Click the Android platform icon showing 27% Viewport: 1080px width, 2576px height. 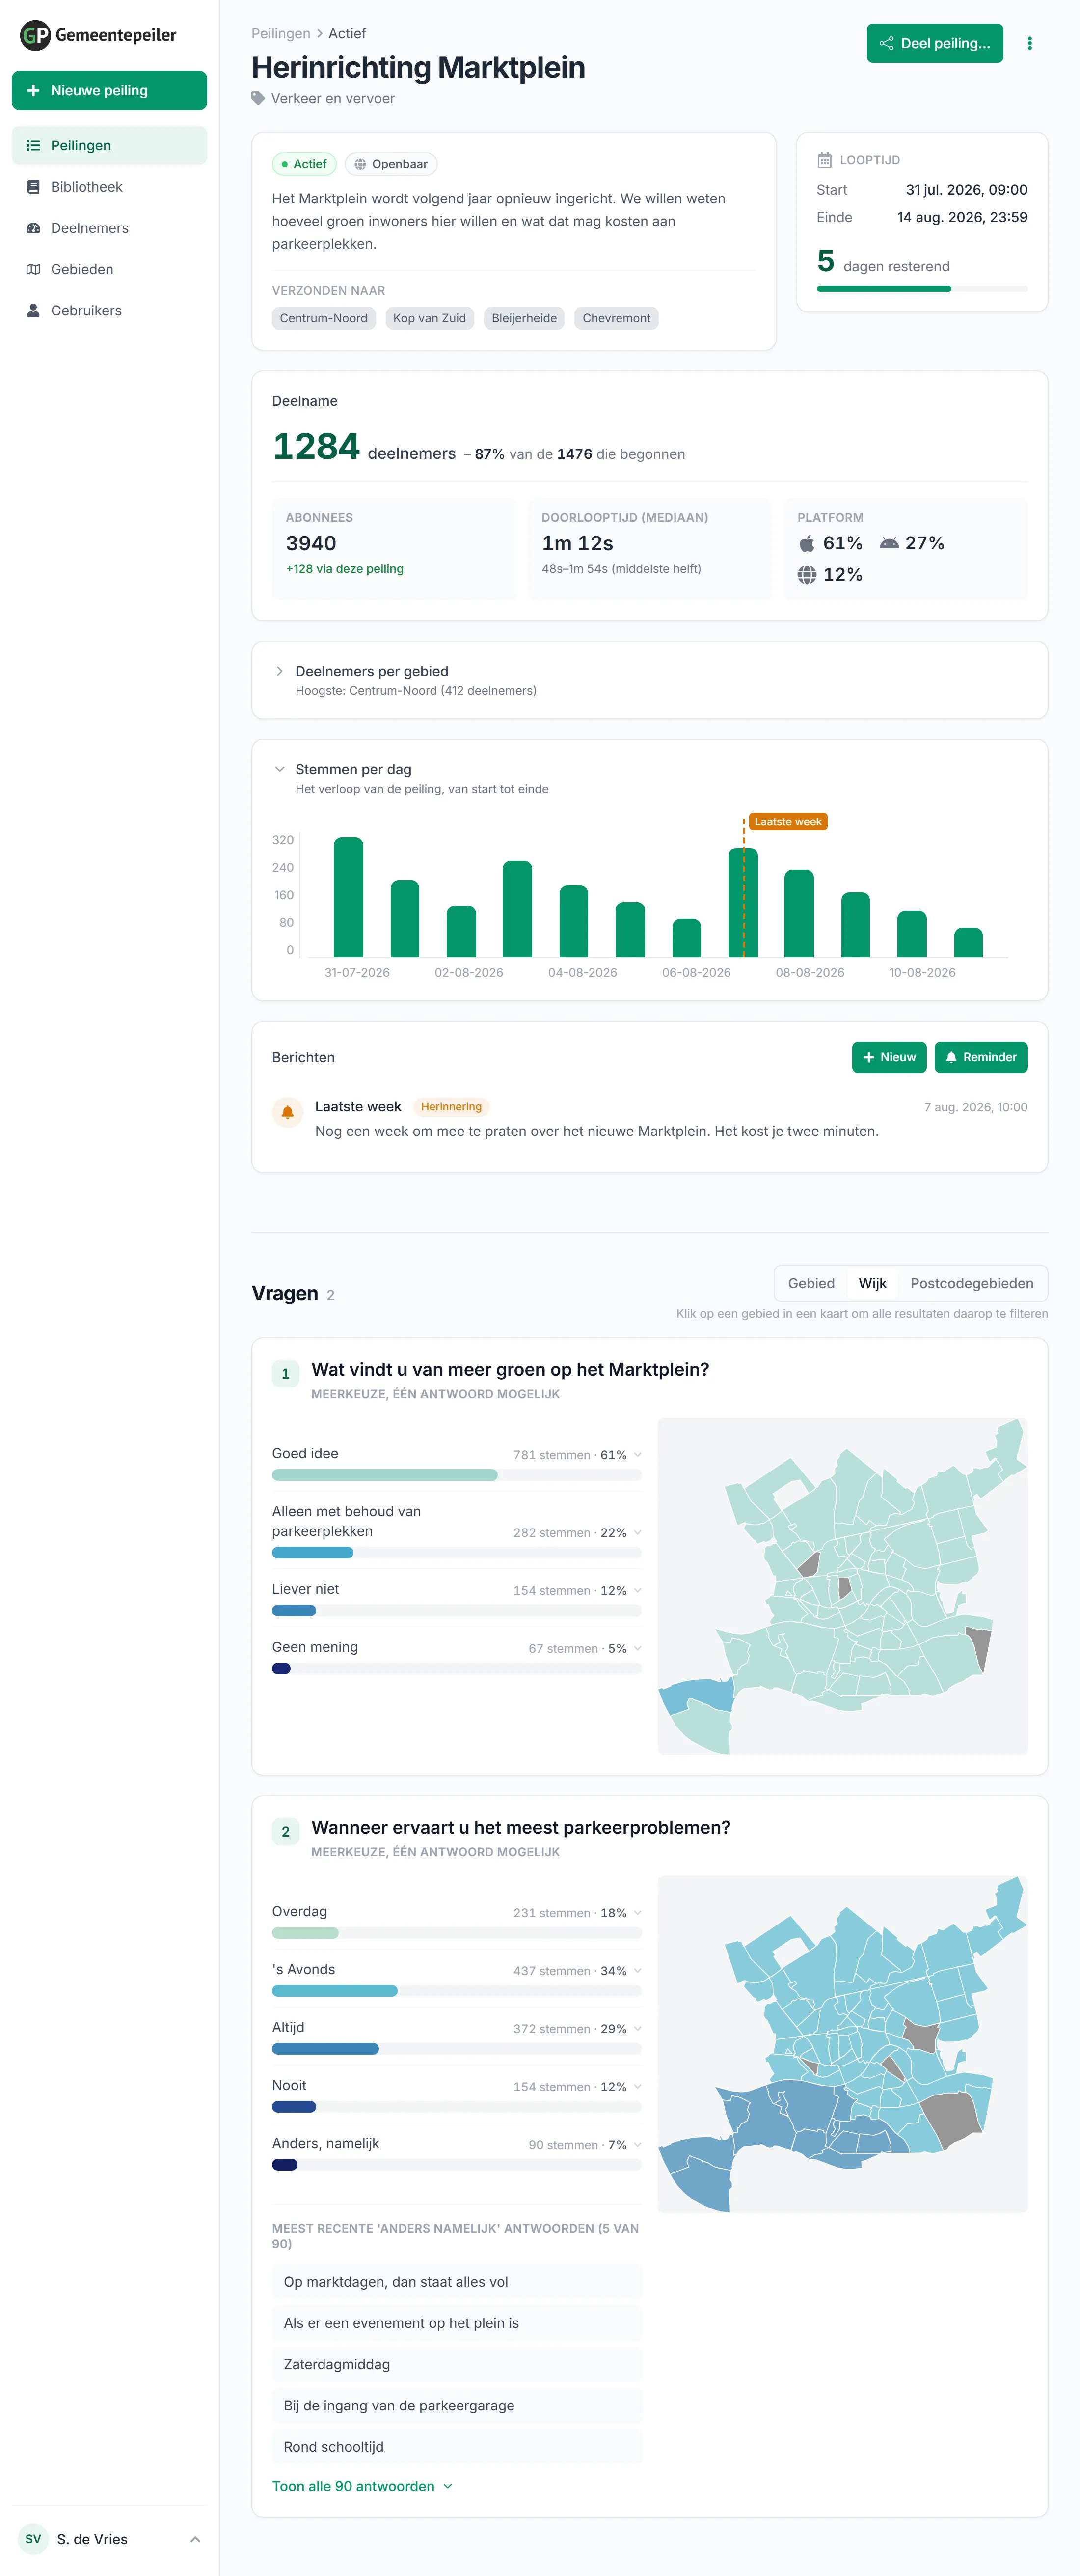(x=888, y=543)
